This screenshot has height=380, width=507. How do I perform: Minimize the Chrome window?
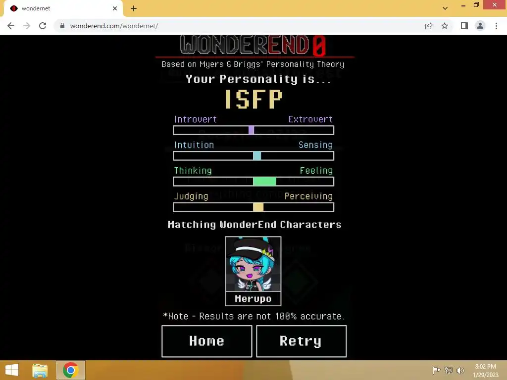(463, 5)
